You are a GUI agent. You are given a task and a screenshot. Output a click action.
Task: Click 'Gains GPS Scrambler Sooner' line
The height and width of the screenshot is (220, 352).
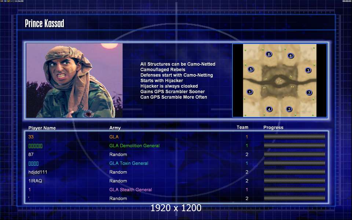(x=172, y=92)
